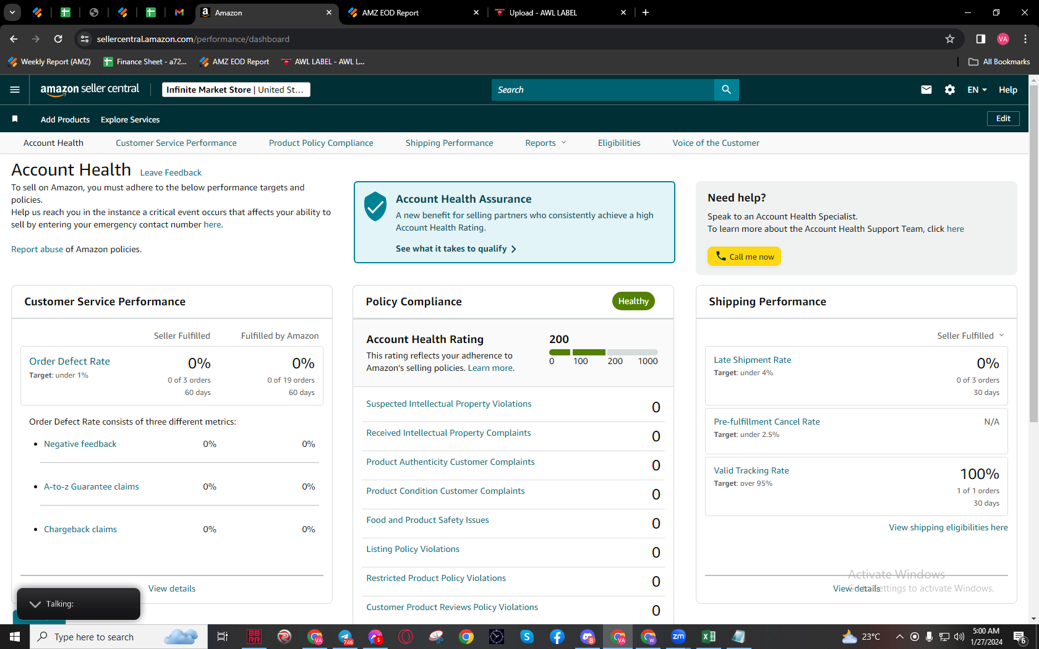Open the Seller Central hamburger menu

pos(15,90)
